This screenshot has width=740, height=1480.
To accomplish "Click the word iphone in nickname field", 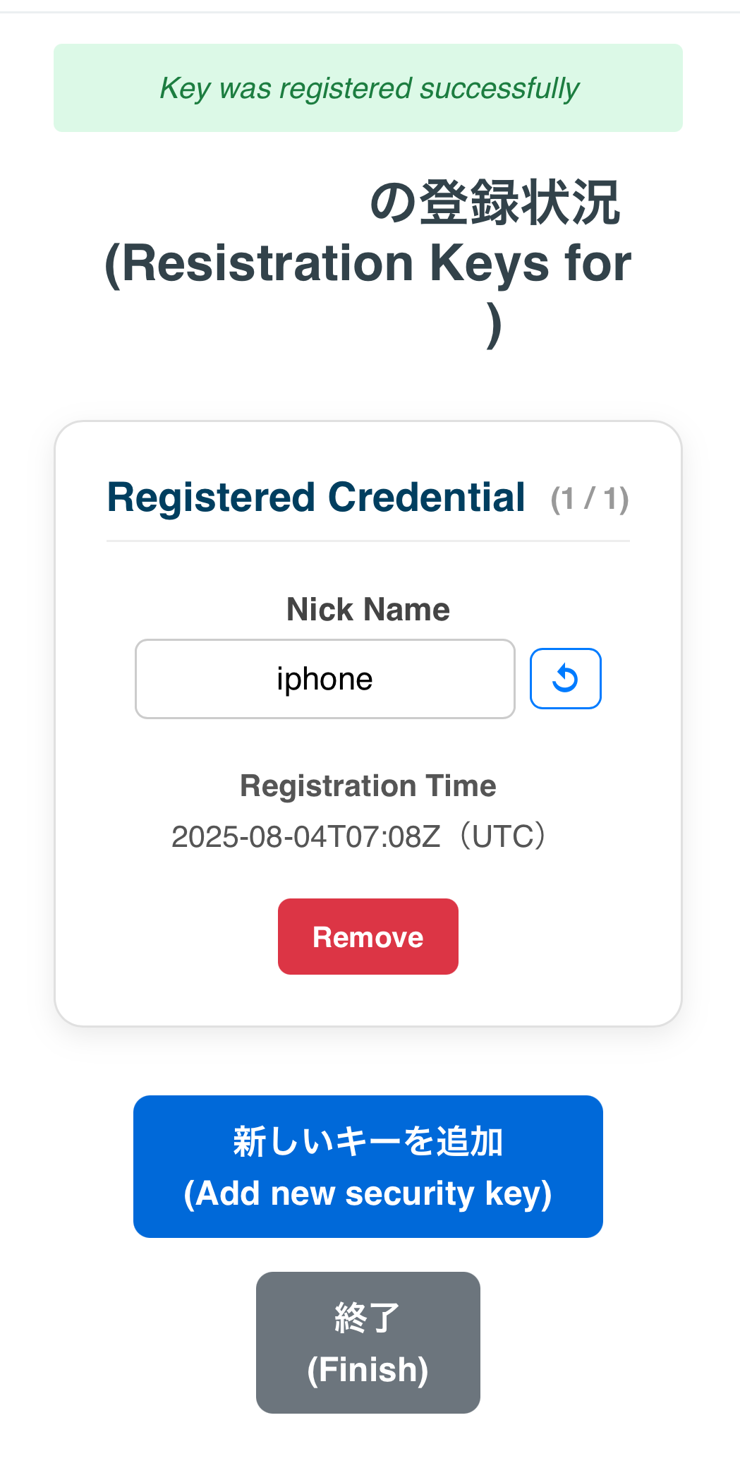I will click(324, 679).
